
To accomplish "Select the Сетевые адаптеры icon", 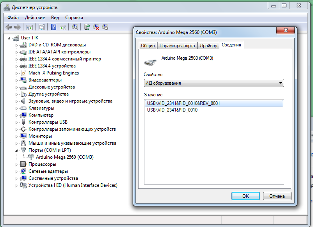I will [x=23, y=171].
